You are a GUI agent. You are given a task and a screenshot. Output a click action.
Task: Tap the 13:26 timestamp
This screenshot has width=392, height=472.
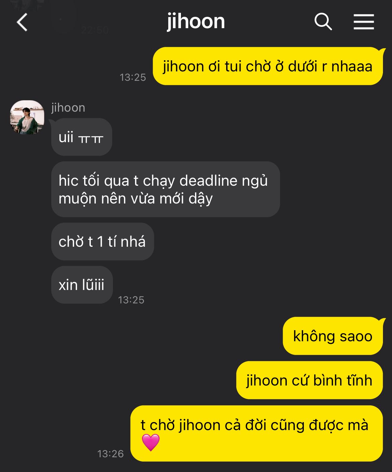tap(111, 454)
